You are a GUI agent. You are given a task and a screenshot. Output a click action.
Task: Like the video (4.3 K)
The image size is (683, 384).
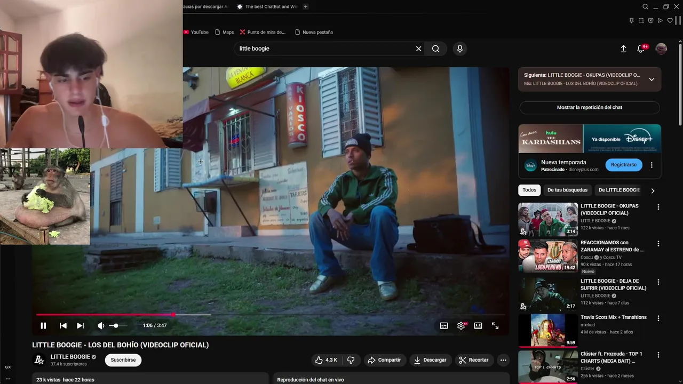pos(326,360)
